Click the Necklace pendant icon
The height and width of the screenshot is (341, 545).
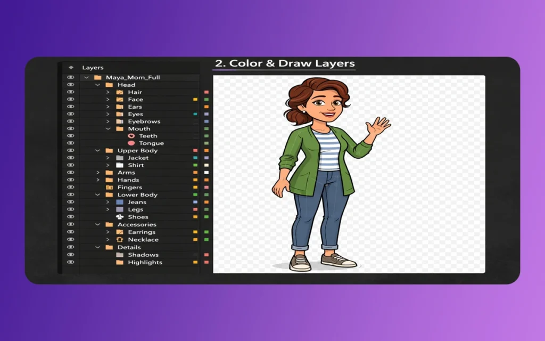[119, 240]
